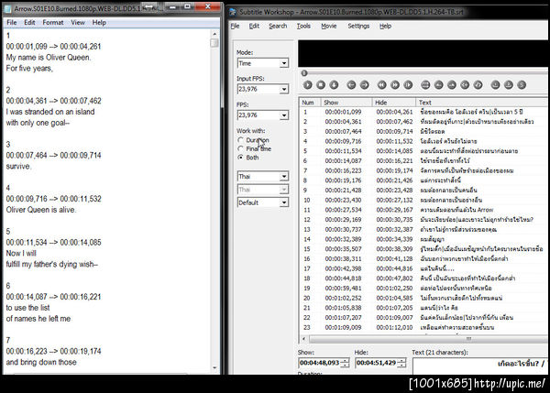Click the Text column header
Viewport: 550px width, 393px height.
pyautogui.click(x=482, y=103)
